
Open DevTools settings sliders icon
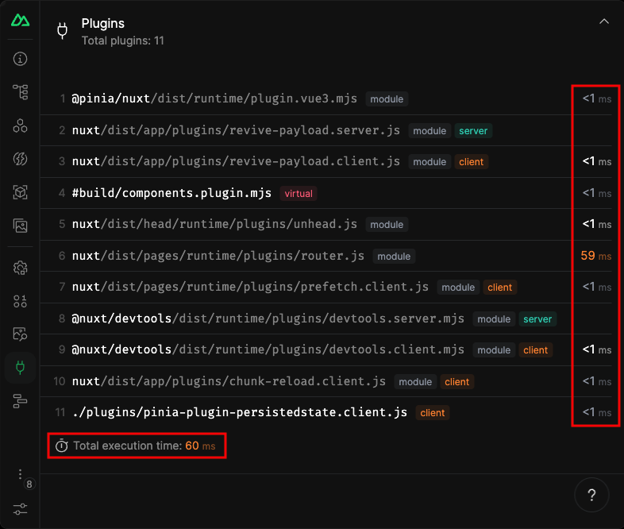21,509
